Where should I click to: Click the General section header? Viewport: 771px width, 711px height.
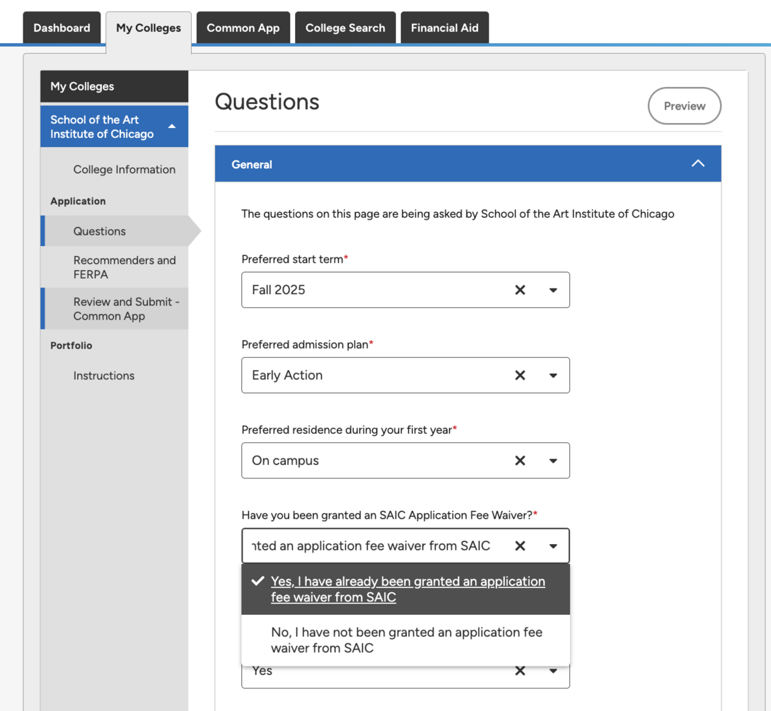tap(468, 164)
